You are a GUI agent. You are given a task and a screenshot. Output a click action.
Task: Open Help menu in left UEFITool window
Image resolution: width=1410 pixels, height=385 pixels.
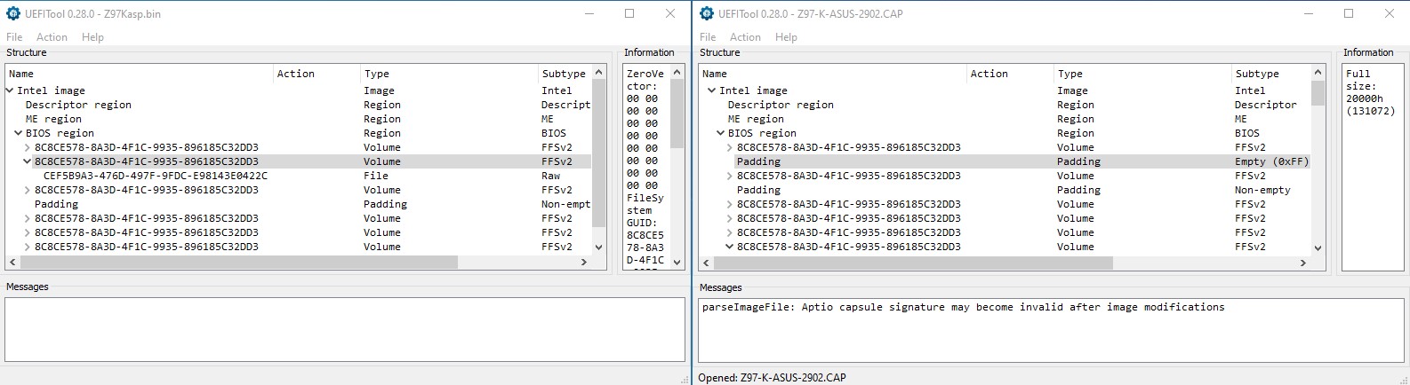tap(92, 37)
